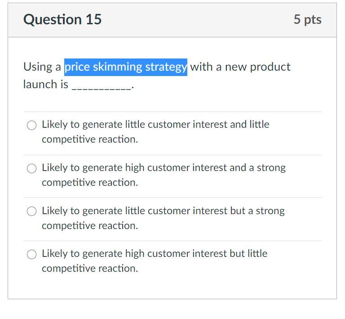This screenshot has height=319, width=345.
Task: Click 'competitive reaction.' under the fourth option
Action: pyautogui.click(x=90, y=269)
